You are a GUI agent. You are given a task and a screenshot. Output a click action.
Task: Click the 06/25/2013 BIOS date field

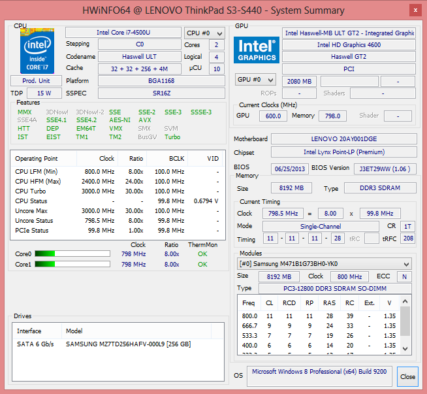[290, 169]
